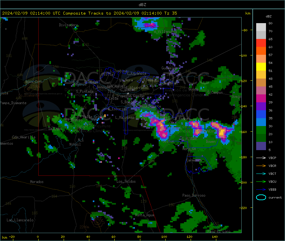Image resolution: width=285 pixels, height=241 pixels.
Task: Click the 'Morados' map label
Action: pos(37,182)
